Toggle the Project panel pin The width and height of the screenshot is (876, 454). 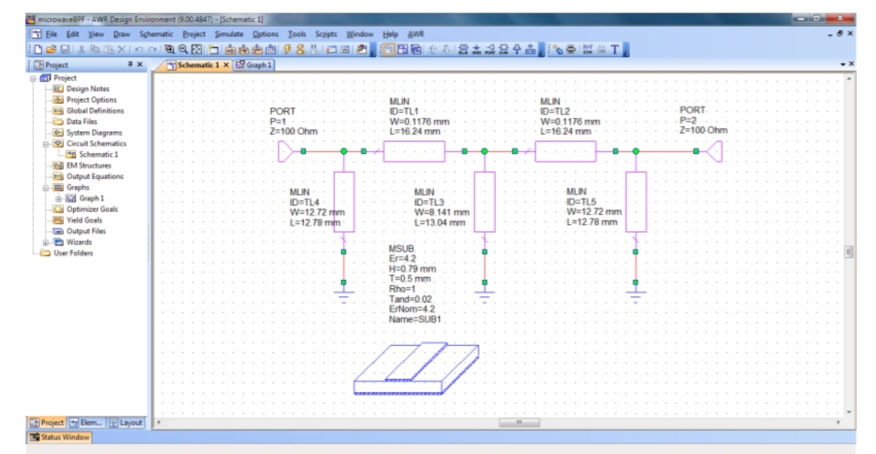(130, 64)
